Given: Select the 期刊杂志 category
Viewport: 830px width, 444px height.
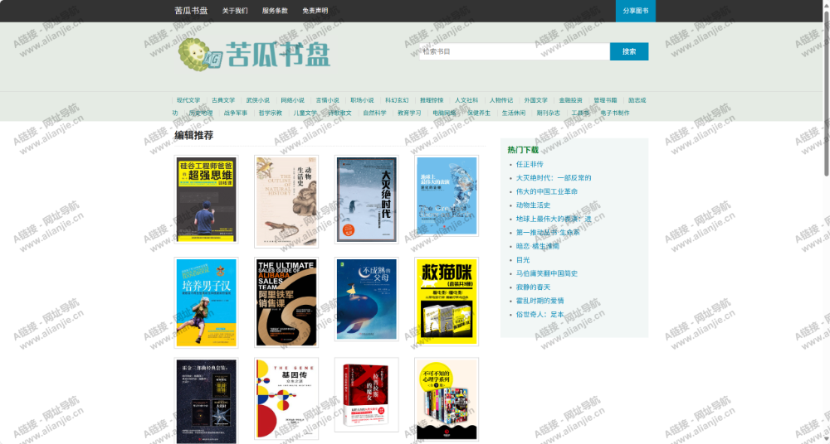Looking at the screenshot, I should [x=549, y=113].
